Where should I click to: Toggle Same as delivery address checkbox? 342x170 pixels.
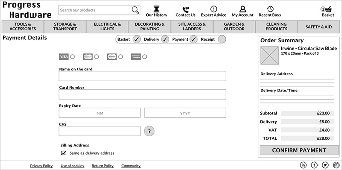[63, 153]
